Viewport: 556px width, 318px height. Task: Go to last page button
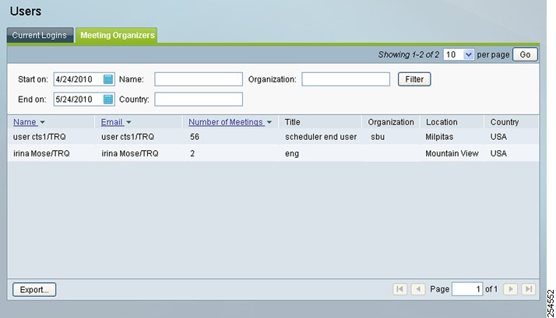(x=529, y=289)
